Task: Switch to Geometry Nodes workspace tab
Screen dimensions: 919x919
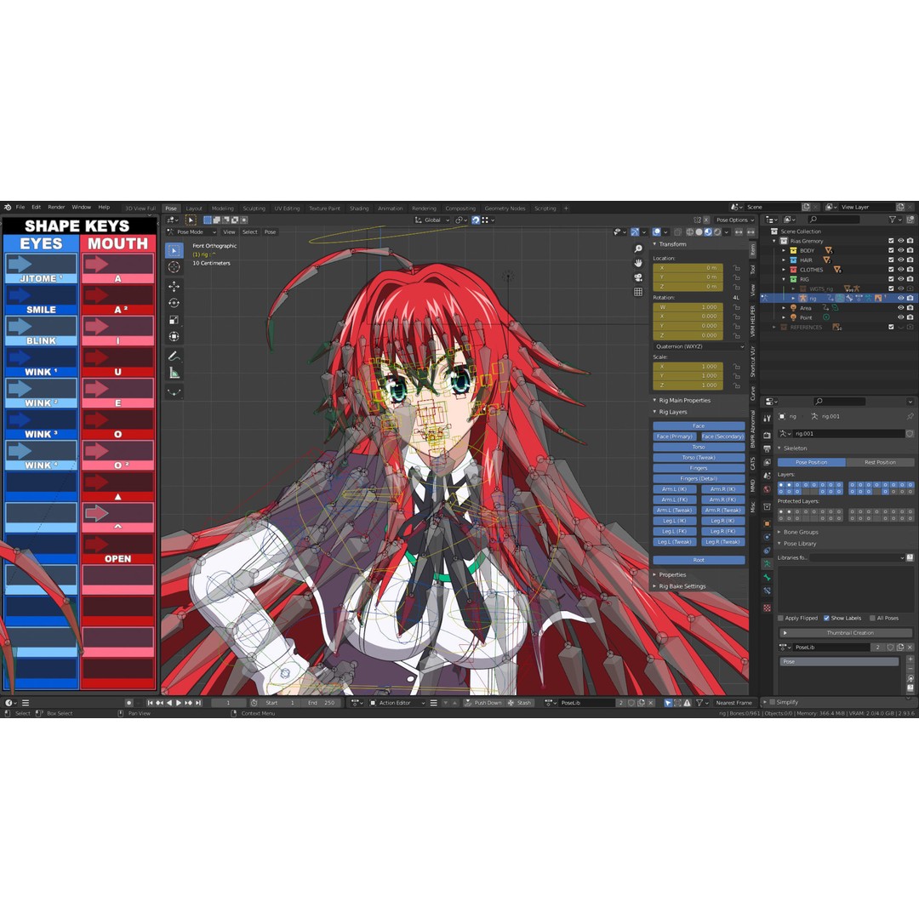Action: [505, 208]
